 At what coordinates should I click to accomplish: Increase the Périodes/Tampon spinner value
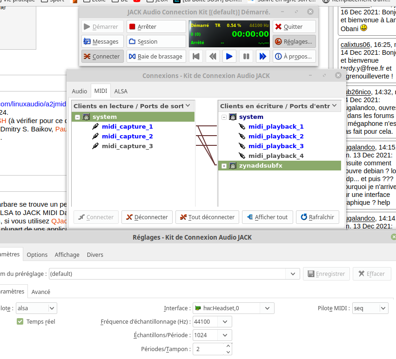tap(228, 346)
